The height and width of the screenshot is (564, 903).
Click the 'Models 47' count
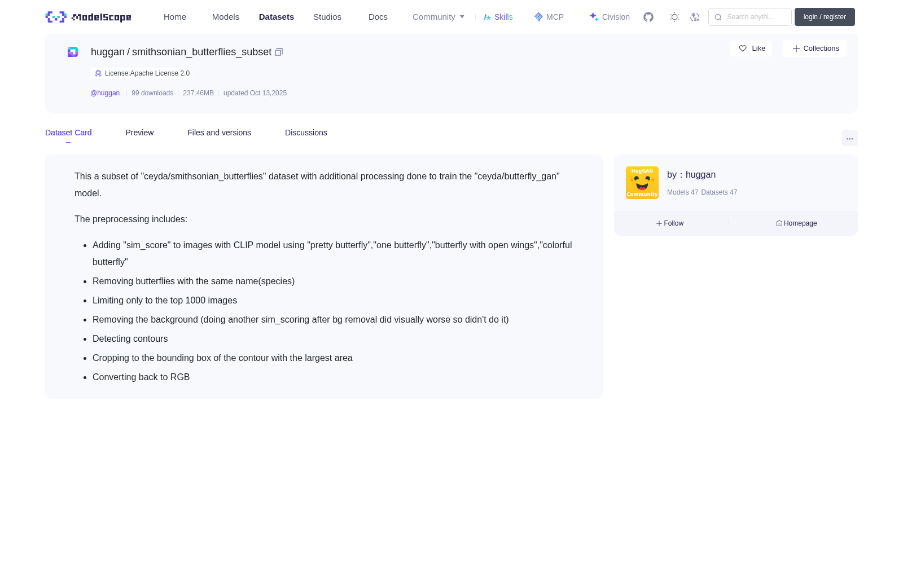[682, 192]
